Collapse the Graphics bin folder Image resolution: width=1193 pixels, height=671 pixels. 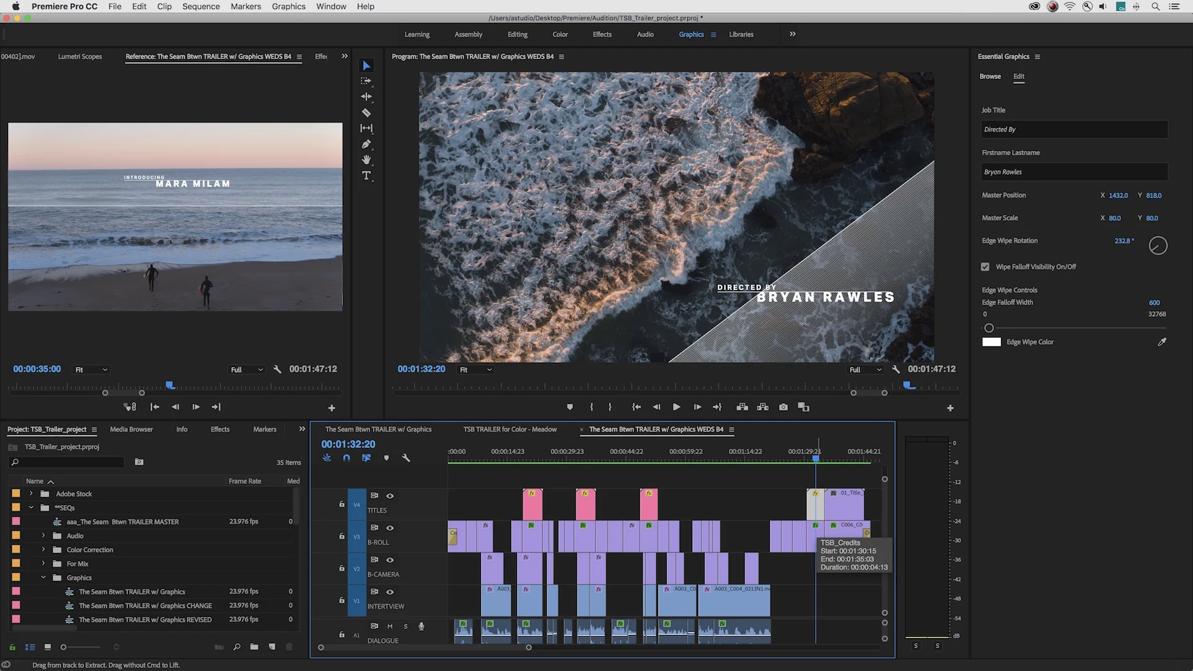(43, 577)
